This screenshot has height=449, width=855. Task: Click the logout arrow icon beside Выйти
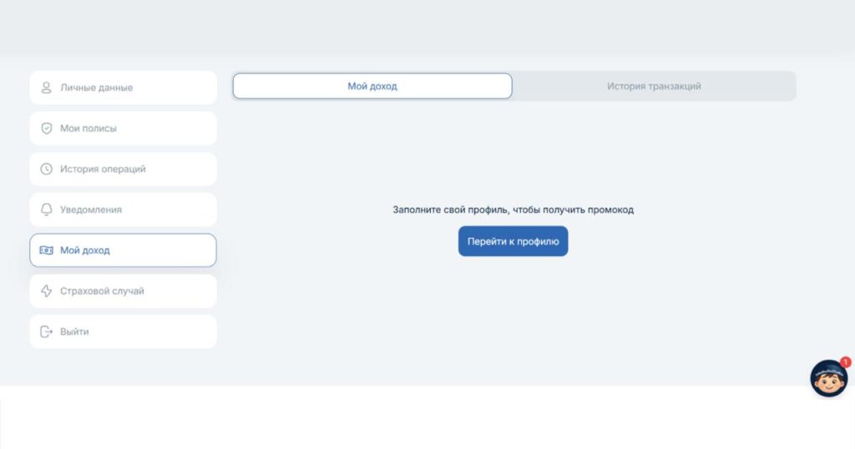pos(47,331)
